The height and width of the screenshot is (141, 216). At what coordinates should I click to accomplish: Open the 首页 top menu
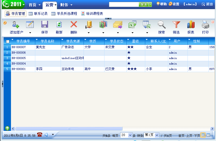[34, 5]
